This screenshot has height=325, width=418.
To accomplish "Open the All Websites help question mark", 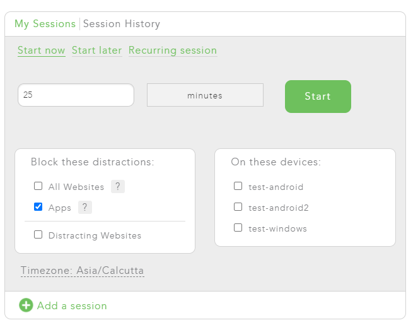I will [118, 186].
